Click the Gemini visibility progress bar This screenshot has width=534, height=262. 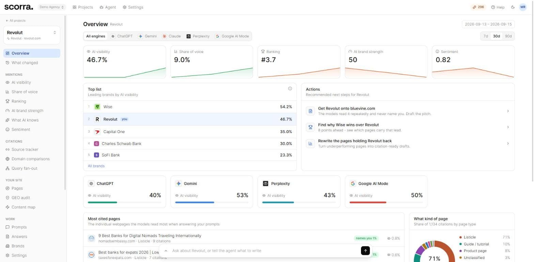211,203
